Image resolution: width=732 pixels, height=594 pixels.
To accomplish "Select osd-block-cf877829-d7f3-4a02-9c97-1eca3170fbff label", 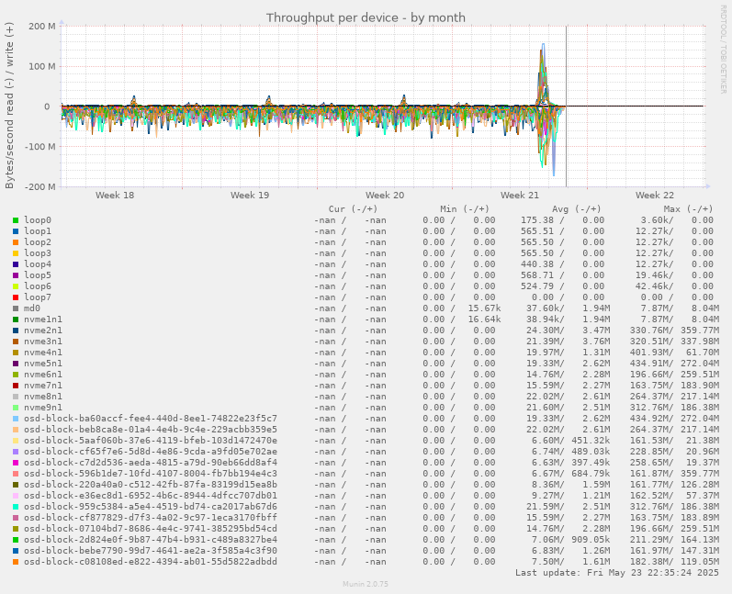I will (x=151, y=518).
